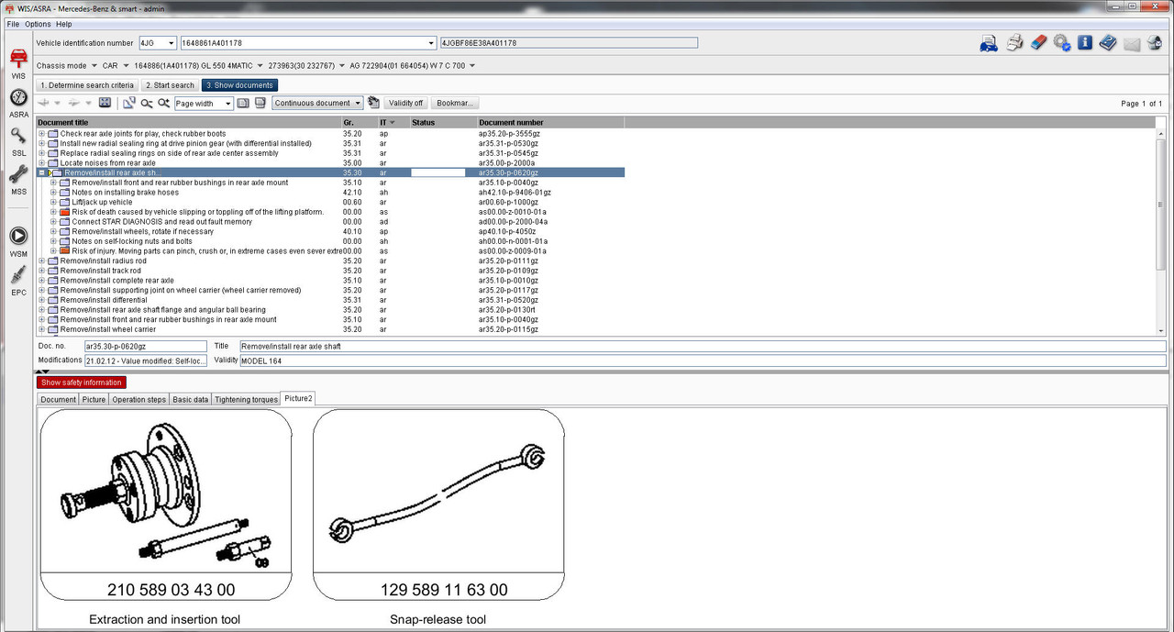Open the GL 550 4MATIC model dropdown

tap(260, 66)
